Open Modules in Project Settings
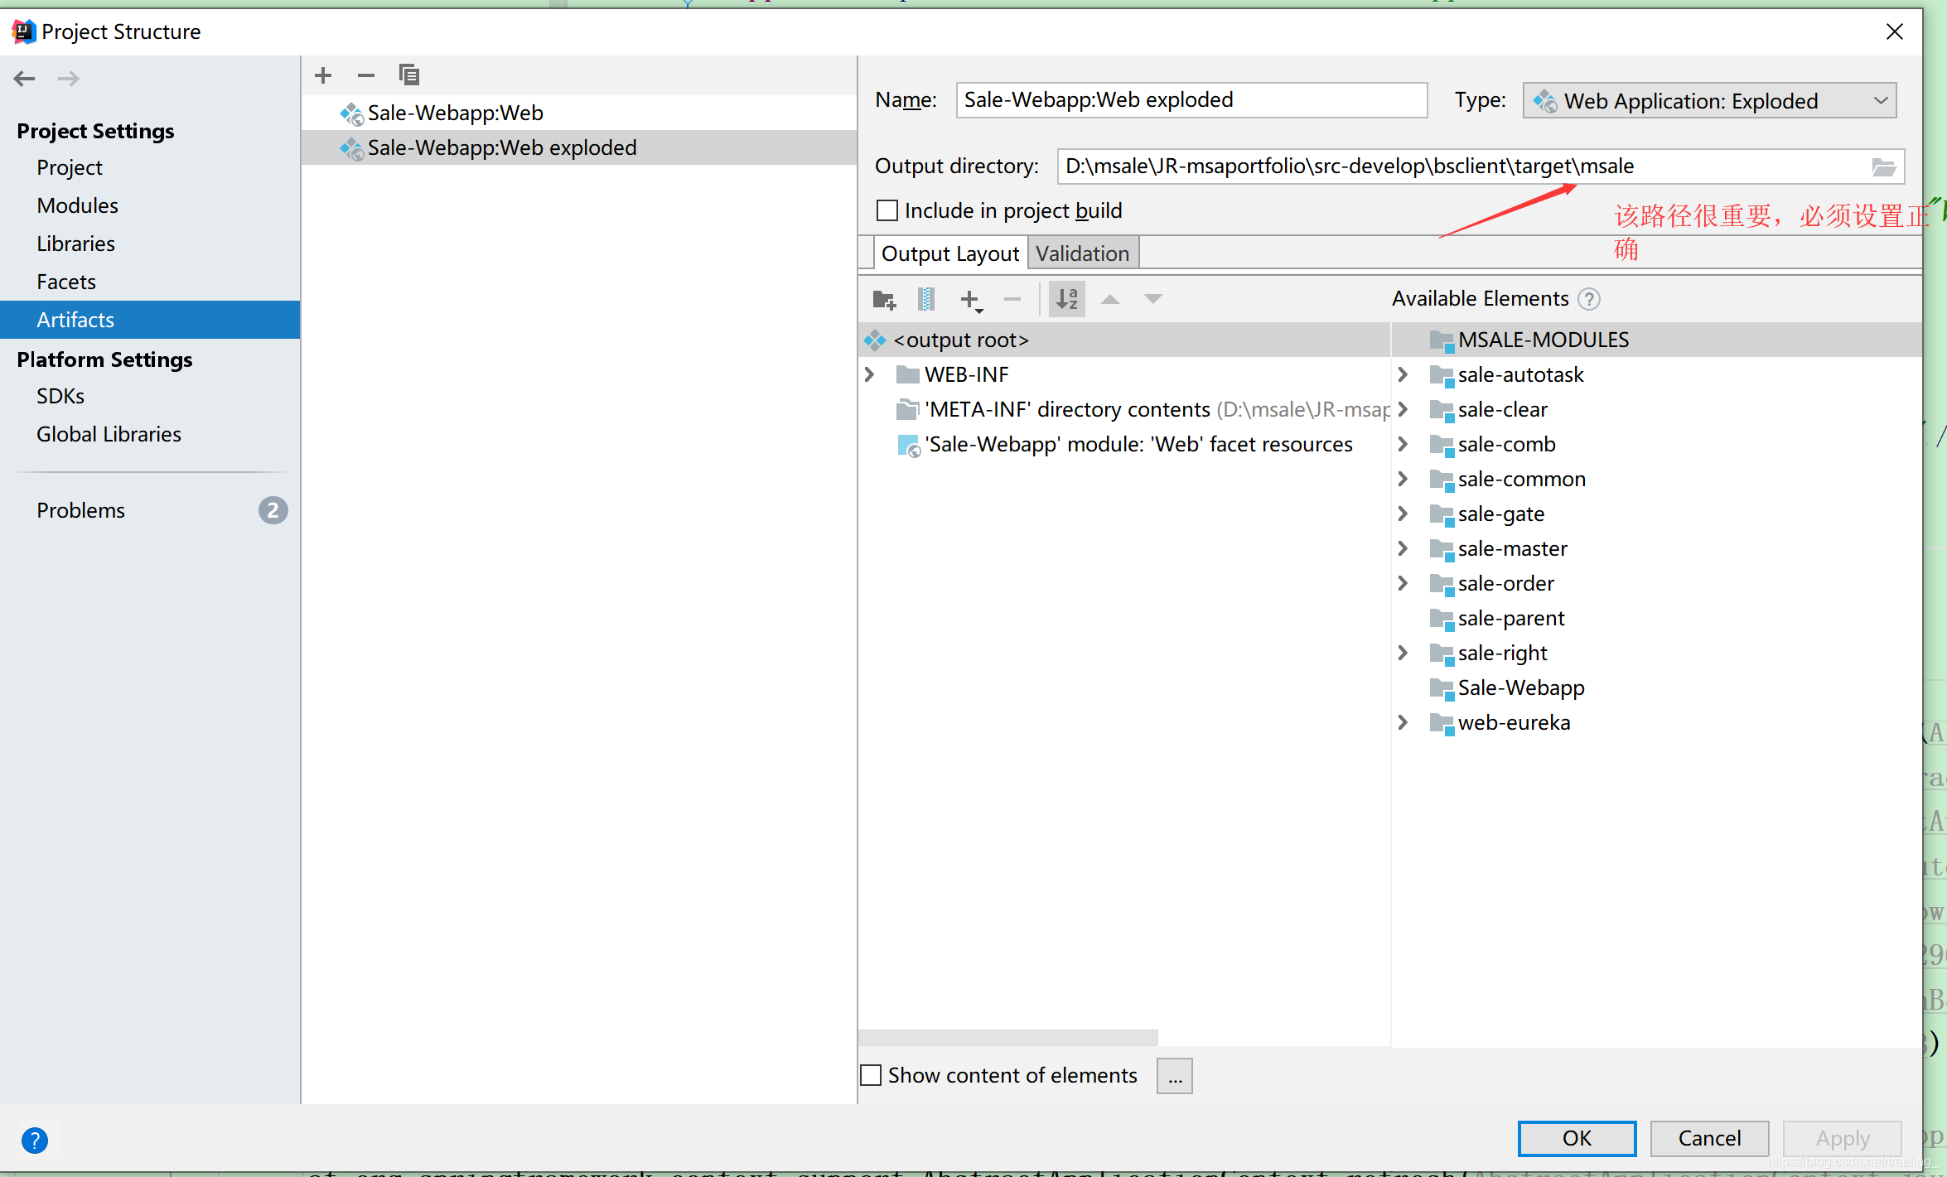Image resolution: width=1947 pixels, height=1177 pixels. 78,206
